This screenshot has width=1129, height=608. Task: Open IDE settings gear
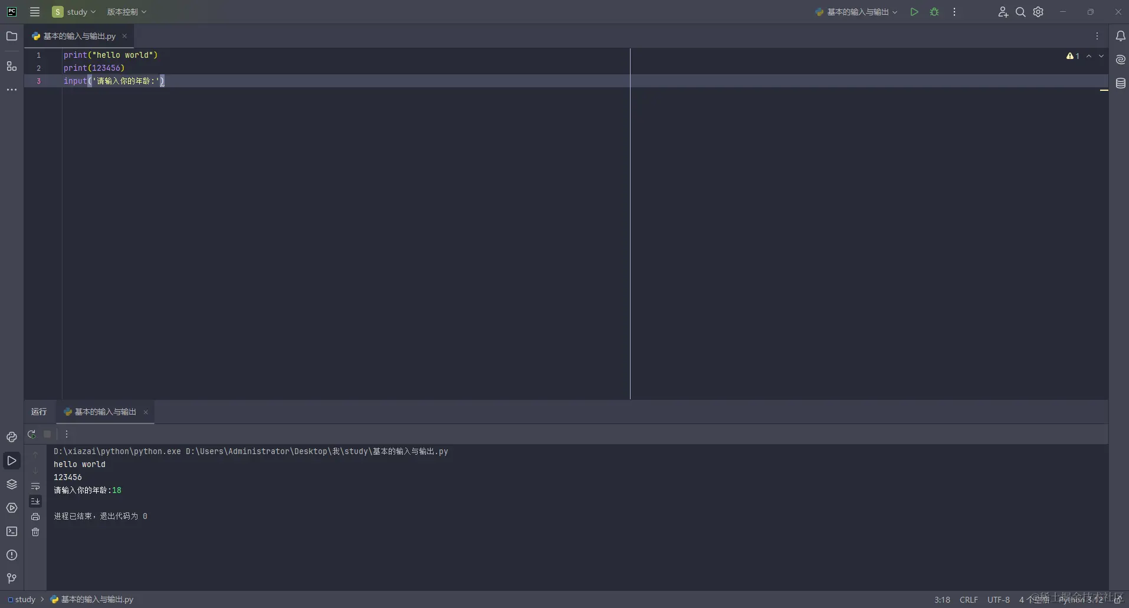point(1038,12)
